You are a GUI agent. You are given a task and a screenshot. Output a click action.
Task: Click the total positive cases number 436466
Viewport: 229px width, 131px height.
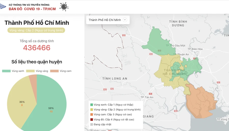37,47
